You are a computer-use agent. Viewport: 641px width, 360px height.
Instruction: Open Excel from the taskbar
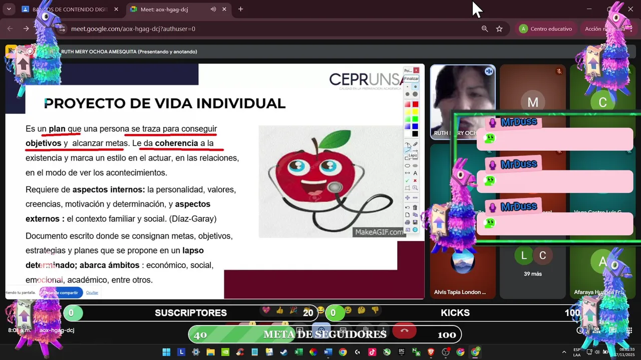pyautogui.click(x=298, y=352)
